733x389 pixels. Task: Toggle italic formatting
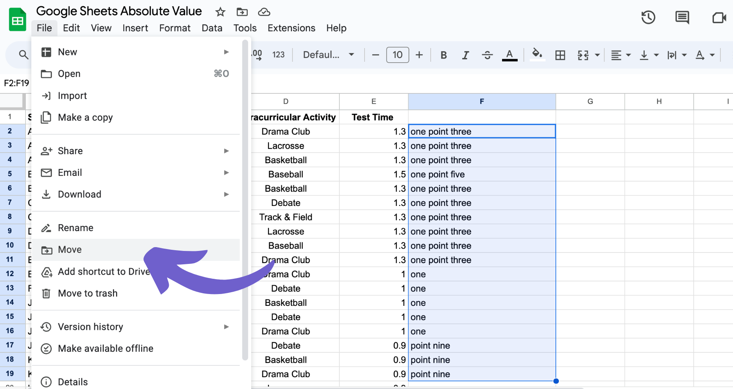click(465, 55)
